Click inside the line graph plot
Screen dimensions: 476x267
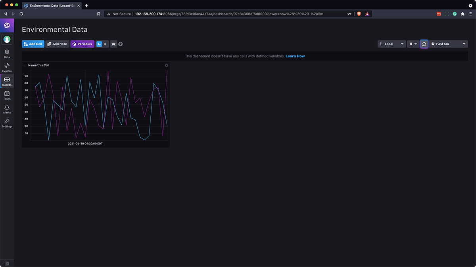pos(99,105)
